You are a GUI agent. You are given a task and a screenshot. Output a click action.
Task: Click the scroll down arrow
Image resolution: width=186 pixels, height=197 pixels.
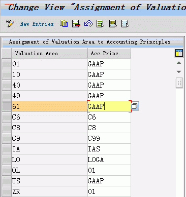tap(179, 72)
